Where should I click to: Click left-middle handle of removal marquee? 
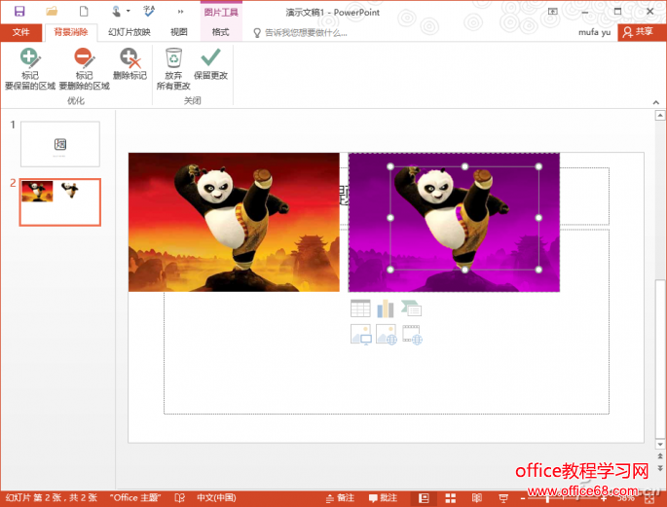click(x=390, y=218)
